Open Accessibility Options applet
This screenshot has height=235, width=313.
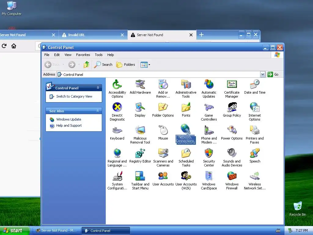[x=117, y=89]
